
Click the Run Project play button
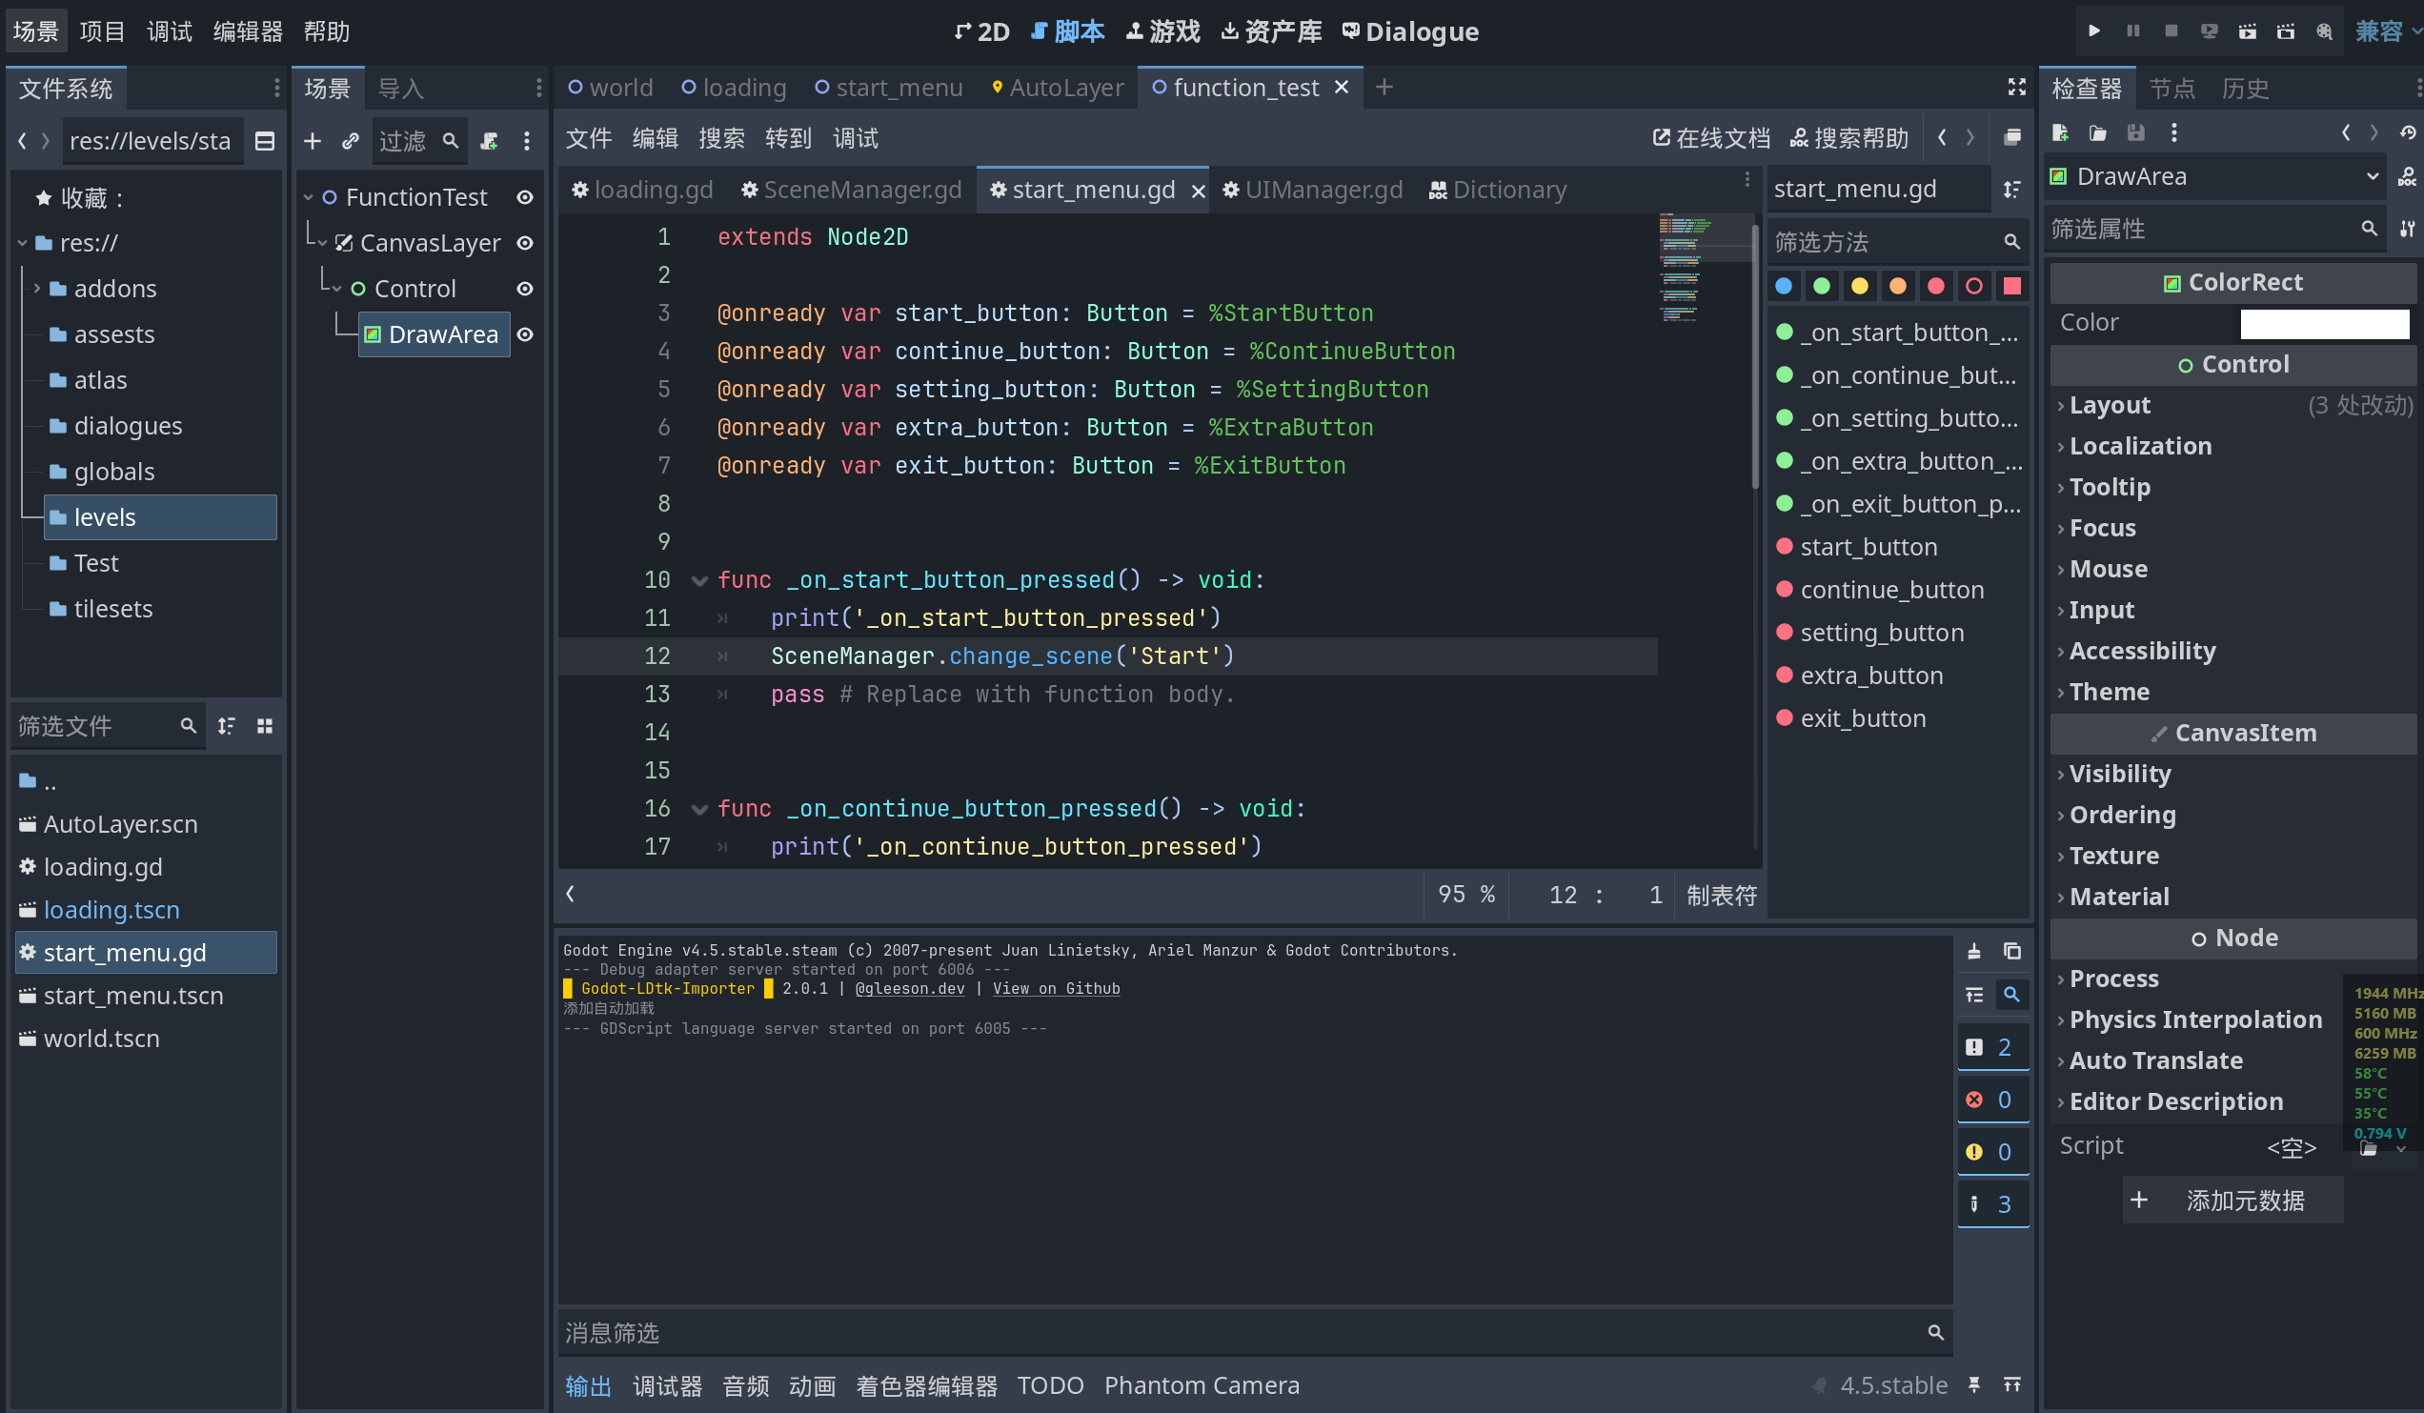click(x=2093, y=30)
